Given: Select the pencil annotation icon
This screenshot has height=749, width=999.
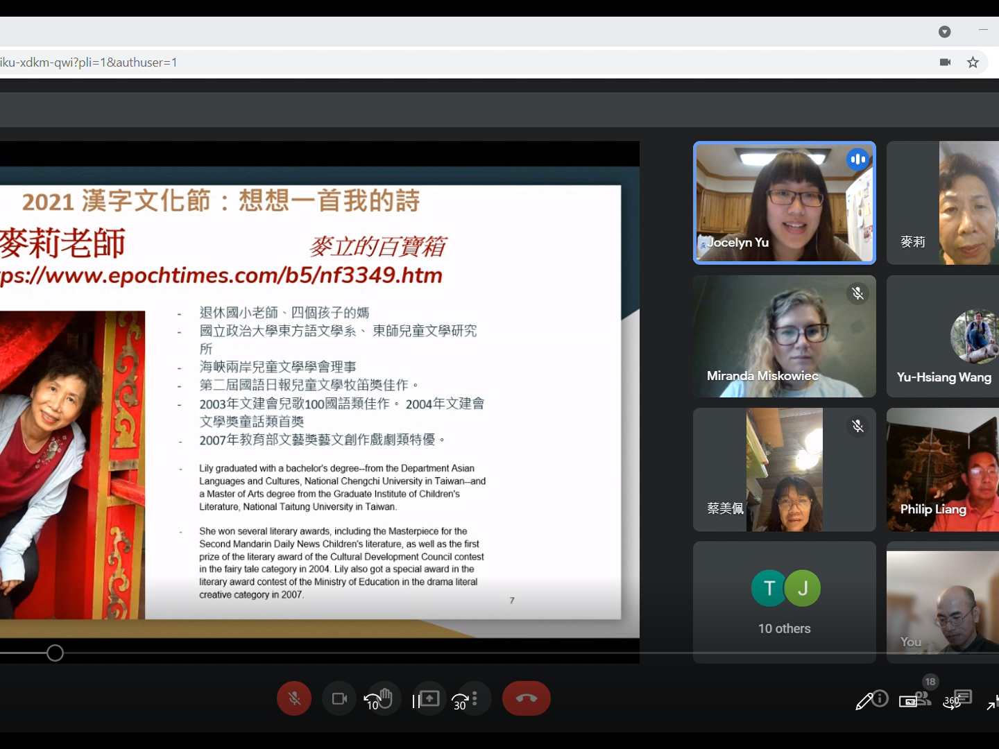Looking at the screenshot, I should (x=864, y=702).
